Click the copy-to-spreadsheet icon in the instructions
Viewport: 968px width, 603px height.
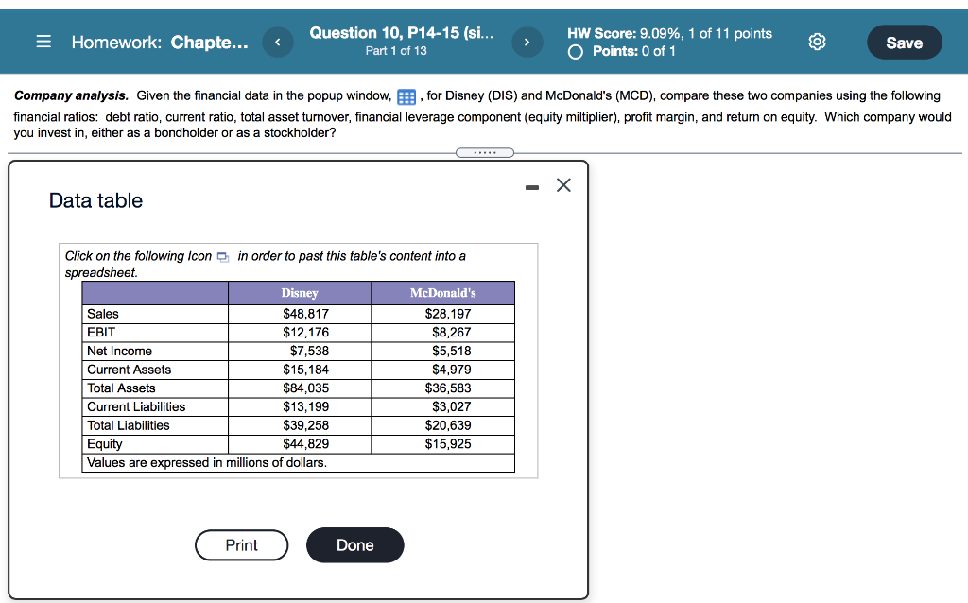pyautogui.click(x=222, y=256)
